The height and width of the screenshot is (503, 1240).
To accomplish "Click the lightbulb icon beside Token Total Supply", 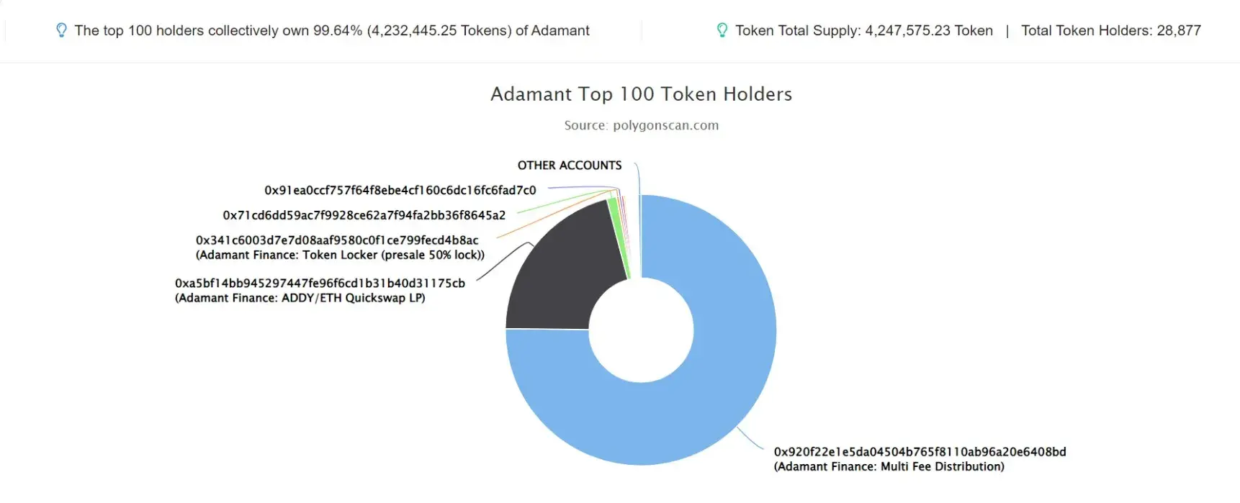I will pyautogui.click(x=722, y=30).
